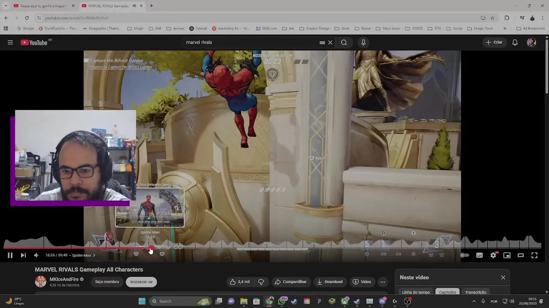
Task: Click the Download button
Action: point(330,282)
